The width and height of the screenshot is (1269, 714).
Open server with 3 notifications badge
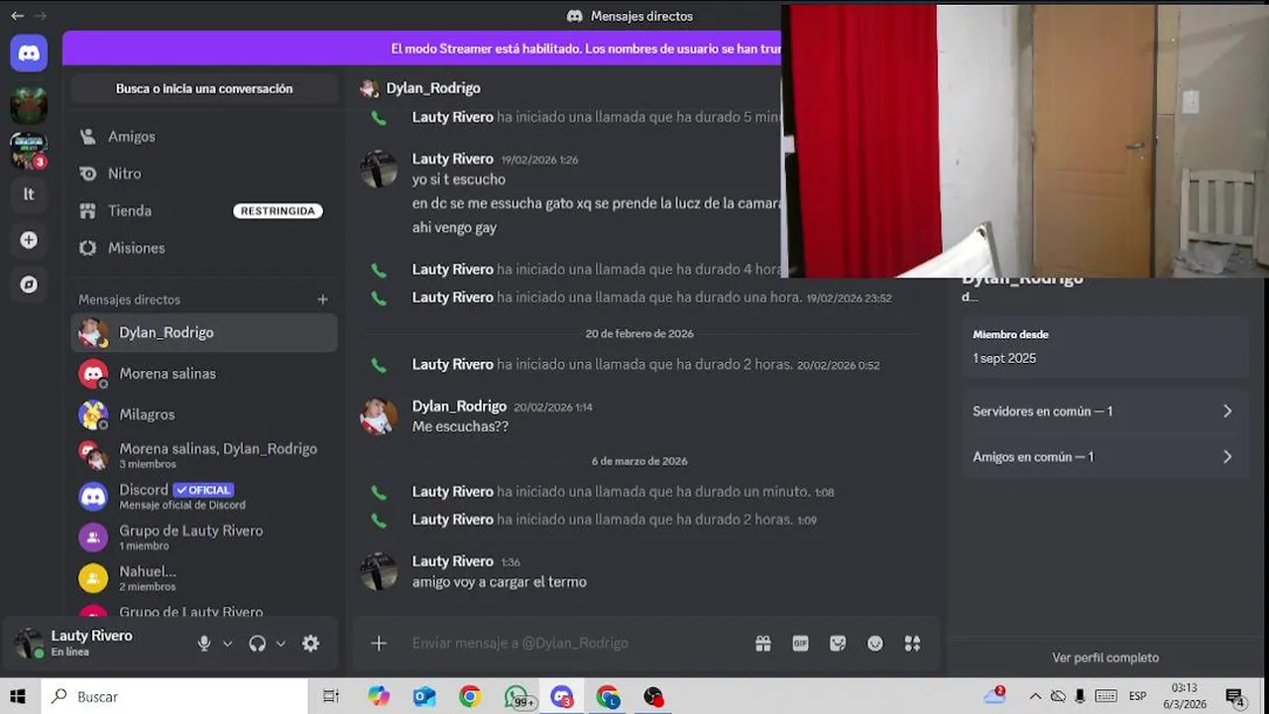(29, 151)
